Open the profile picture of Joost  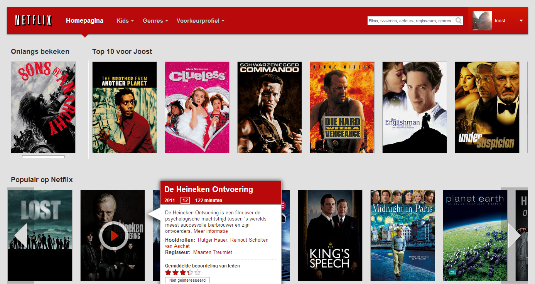click(x=481, y=20)
